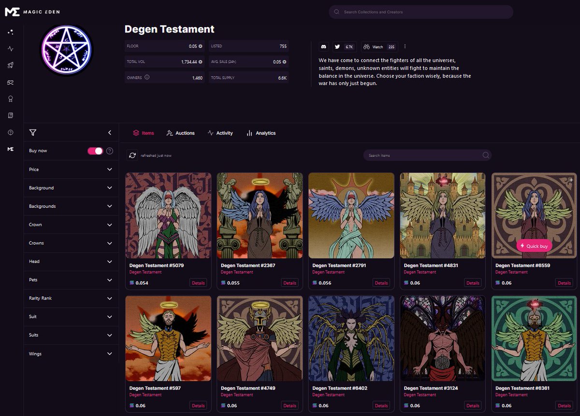
Task: Expand the Wings filter
Action: tap(71, 354)
